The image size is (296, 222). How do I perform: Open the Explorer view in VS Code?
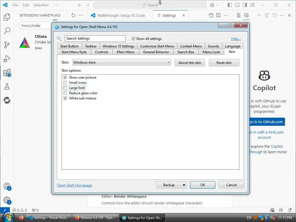7,17
